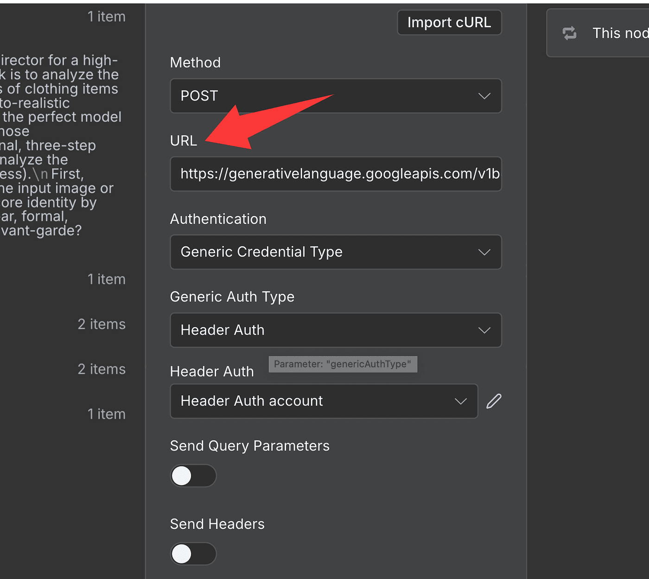This screenshot has width=649, height=579.
Task: Click the pencil icon to edit the credential
Action: coord(494,401)
